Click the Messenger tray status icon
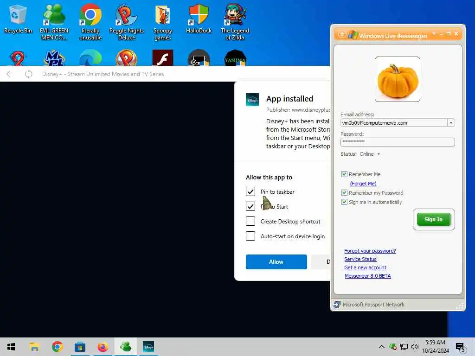 (x=393, y=347)
